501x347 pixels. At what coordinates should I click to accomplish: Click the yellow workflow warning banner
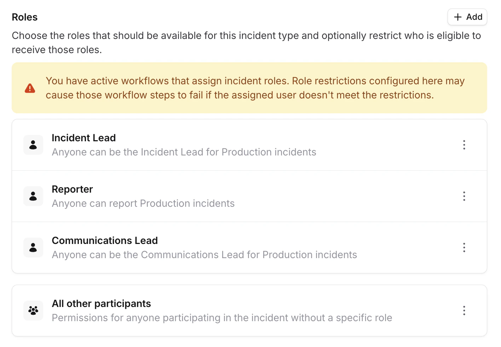tap(249, 88)
